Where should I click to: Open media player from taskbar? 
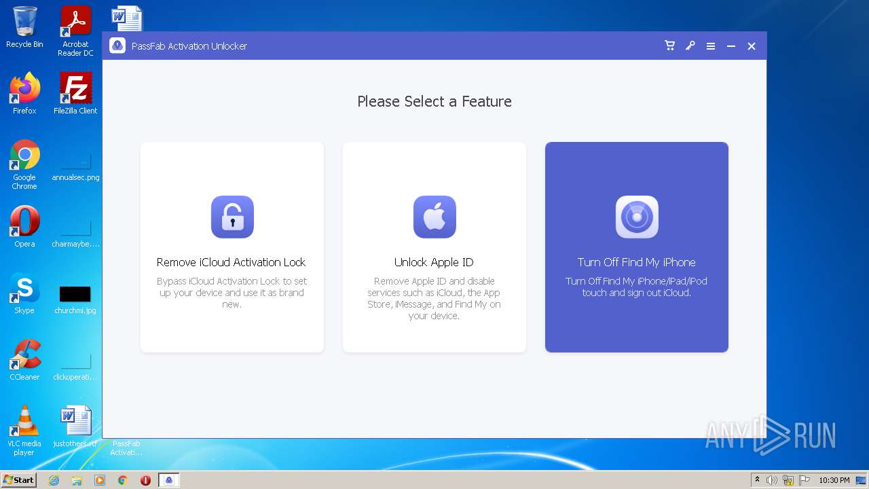100,480
